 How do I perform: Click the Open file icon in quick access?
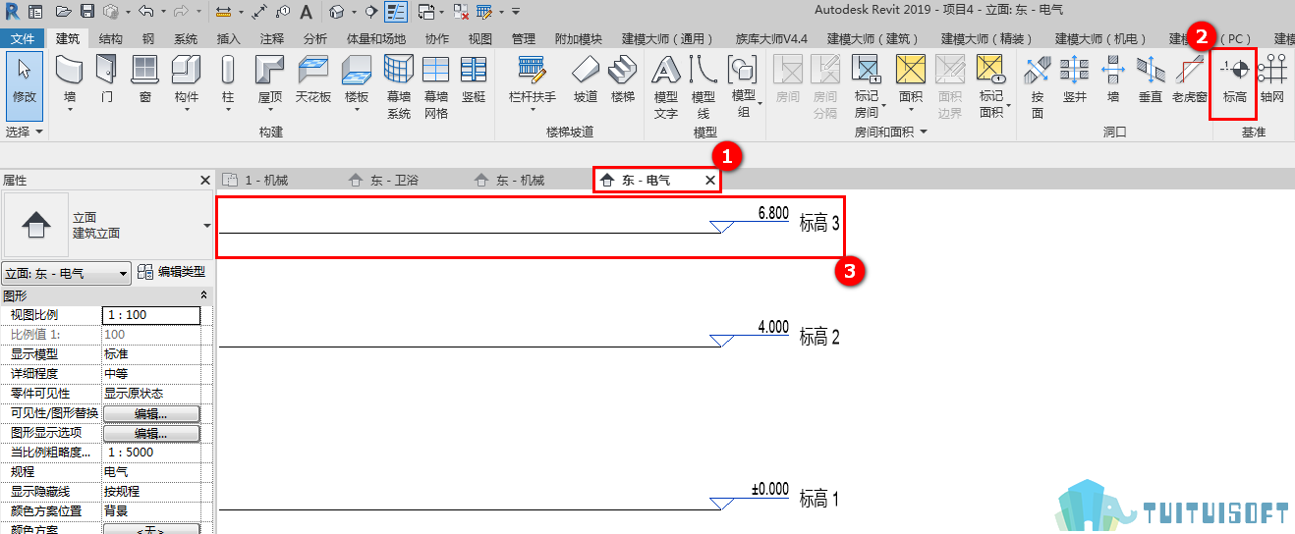tap(64, 12)
